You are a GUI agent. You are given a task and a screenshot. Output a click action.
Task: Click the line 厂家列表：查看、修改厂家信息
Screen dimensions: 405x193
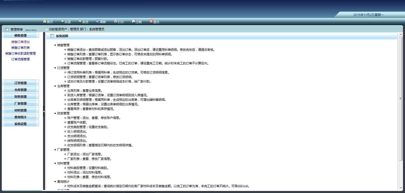click(90, 159)
